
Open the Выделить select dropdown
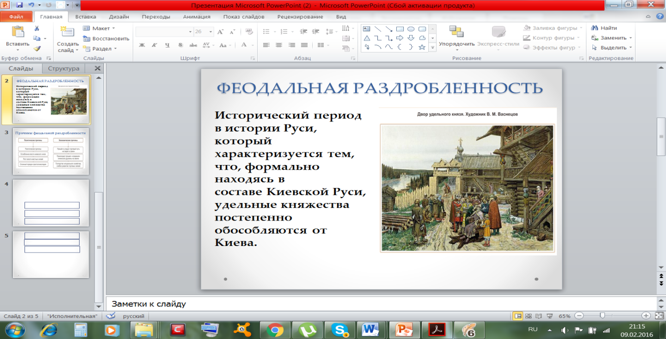point(611,48)
